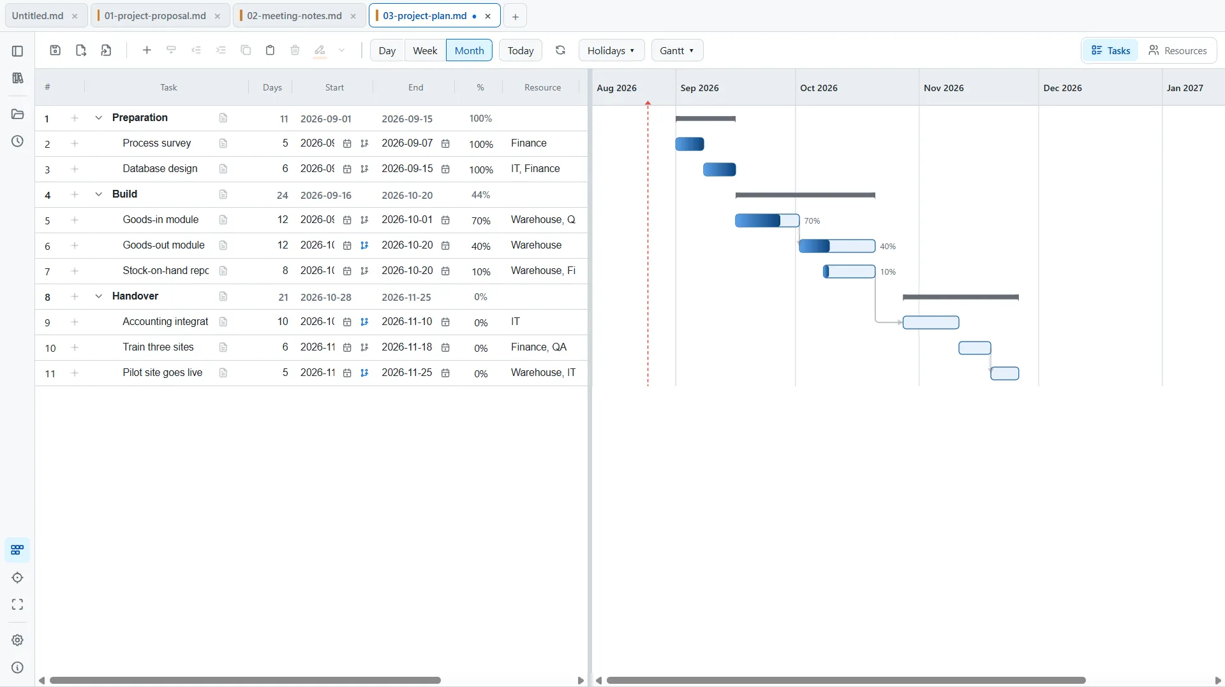Open the Holidays dropdown
This screenshot has height=687, width=1225.
pos(611,50)
